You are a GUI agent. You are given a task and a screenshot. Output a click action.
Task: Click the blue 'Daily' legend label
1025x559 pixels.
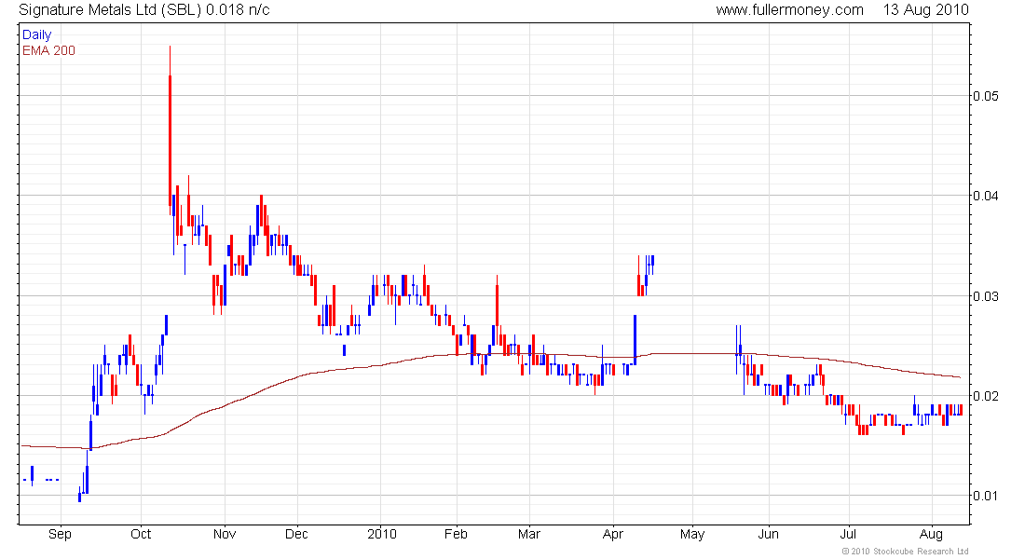tap(36, 34)
